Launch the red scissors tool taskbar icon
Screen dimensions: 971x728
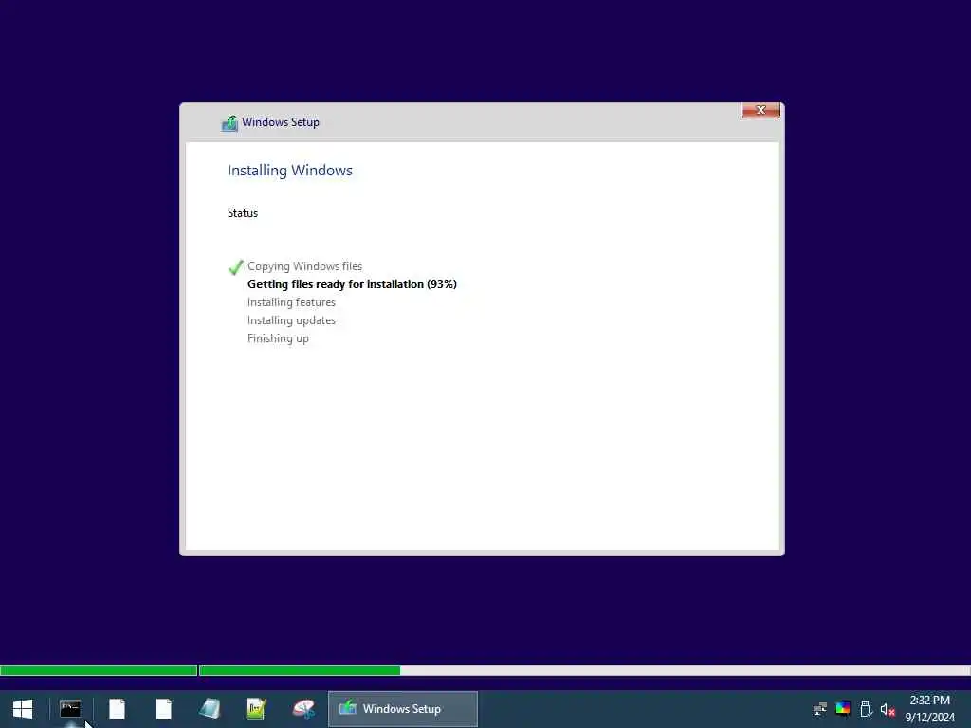pyautogui.click(x=303, y=709)
